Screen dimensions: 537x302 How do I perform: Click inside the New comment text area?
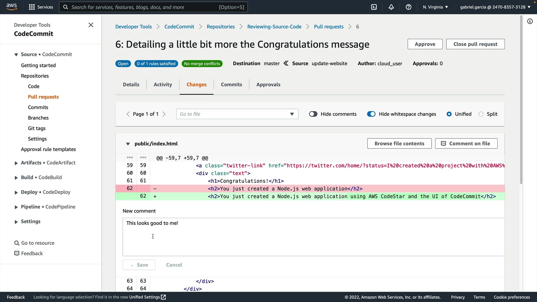click(313, 237)
